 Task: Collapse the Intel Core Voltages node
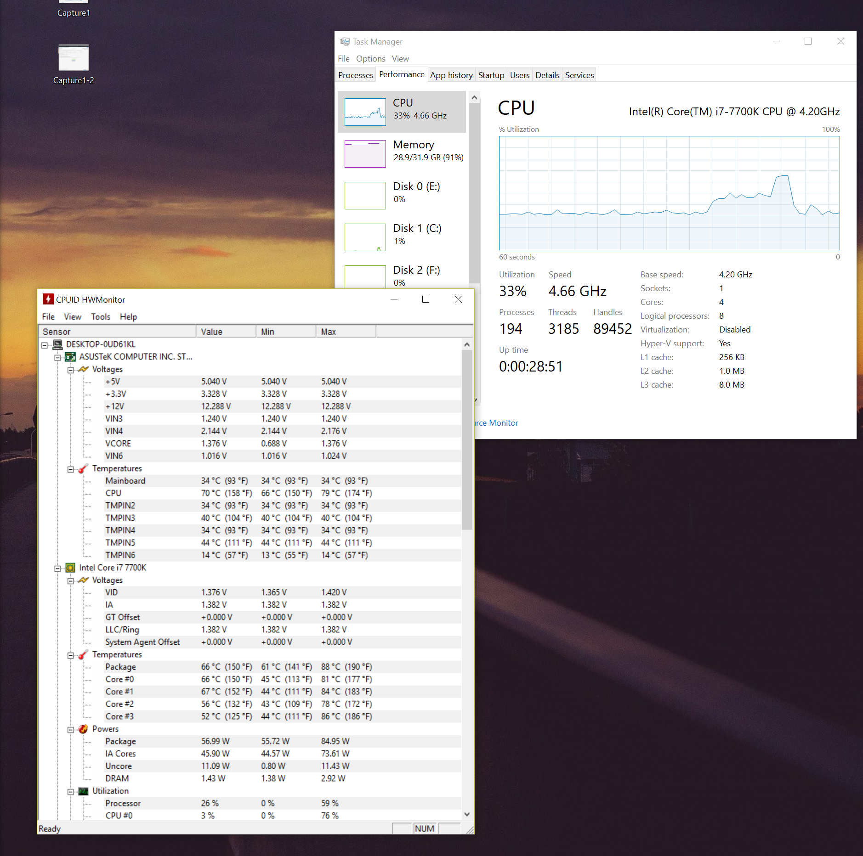pos(70,580)
